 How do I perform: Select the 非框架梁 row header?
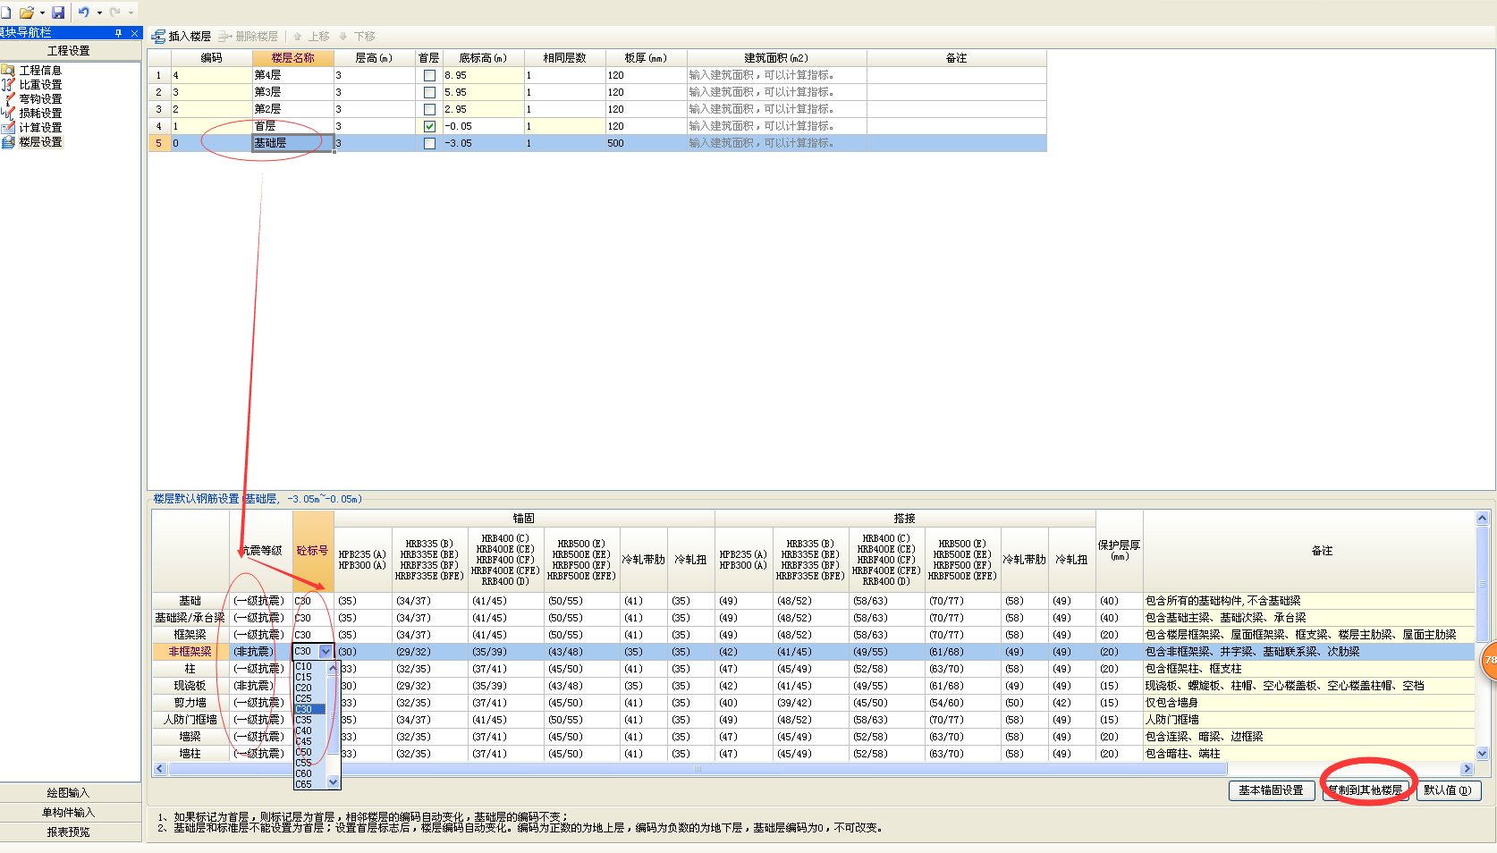point(190,652)
